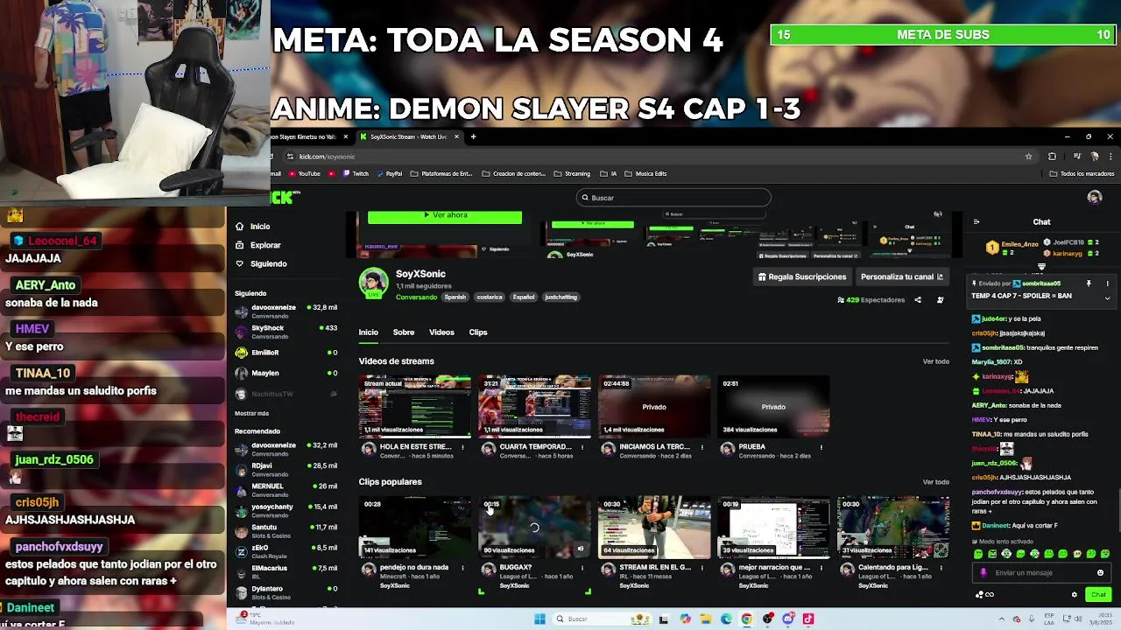Open options menu for HOLA EN ESTE STRE... video

[x=463, y=447]
